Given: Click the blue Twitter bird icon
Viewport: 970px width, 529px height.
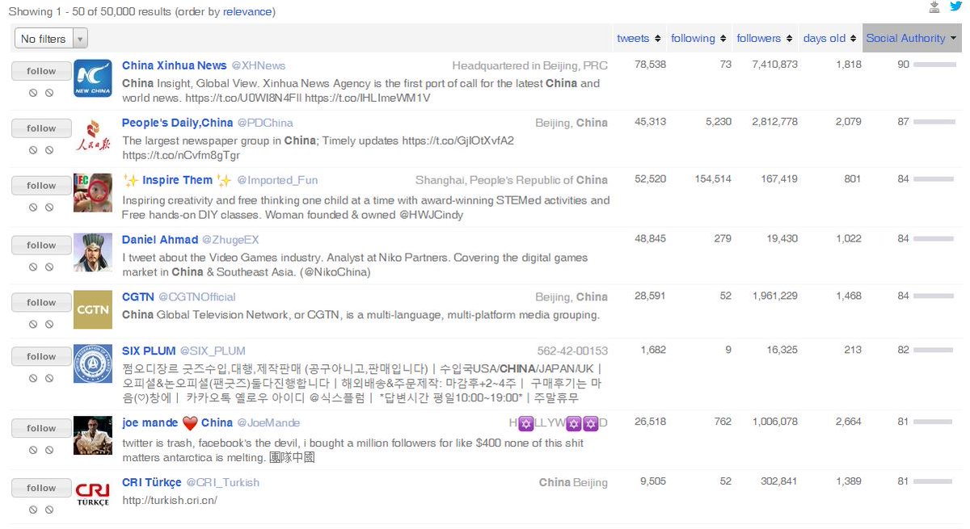Looking at the screenshot, I should [x=955, y=7].
